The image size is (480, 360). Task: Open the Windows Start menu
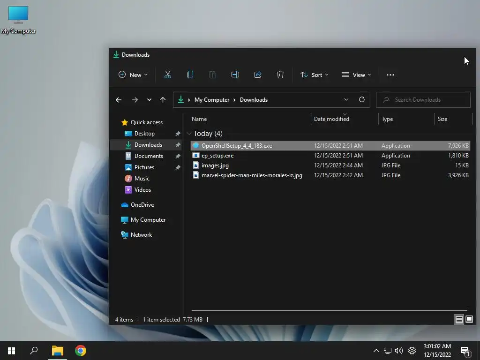click(x=11, y=351)
